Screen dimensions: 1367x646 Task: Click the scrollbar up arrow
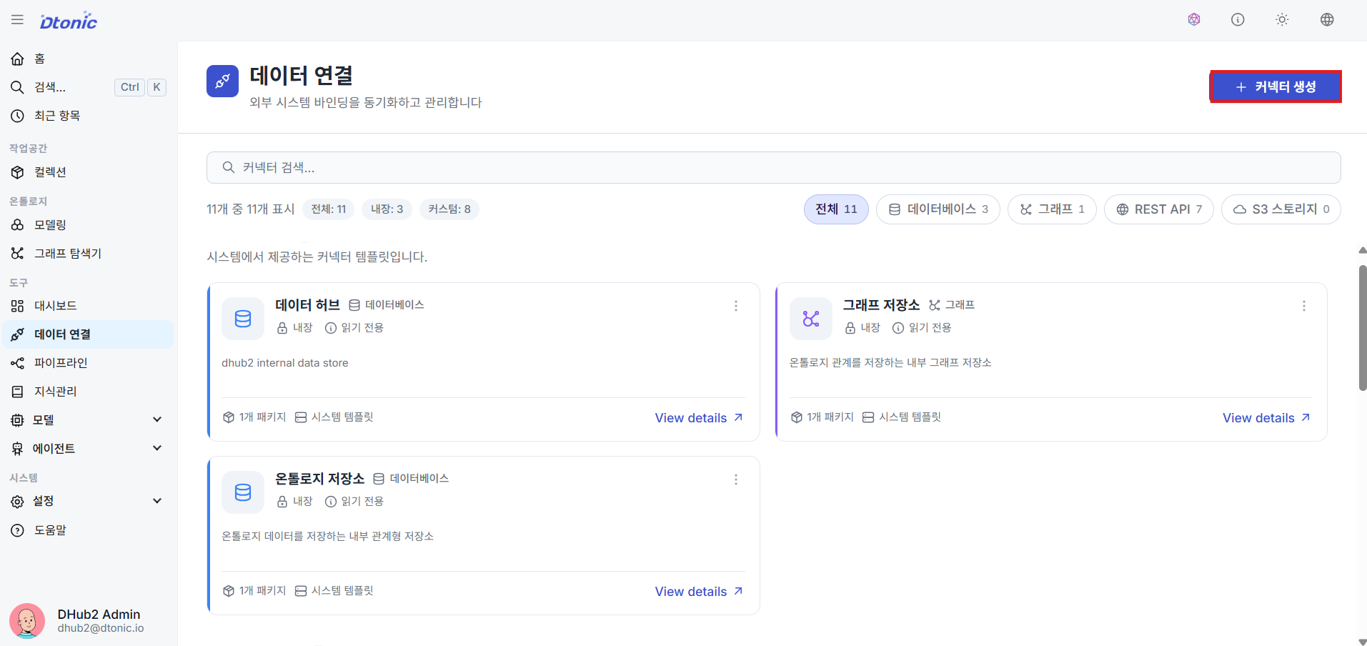click(x=1362, y=250)
